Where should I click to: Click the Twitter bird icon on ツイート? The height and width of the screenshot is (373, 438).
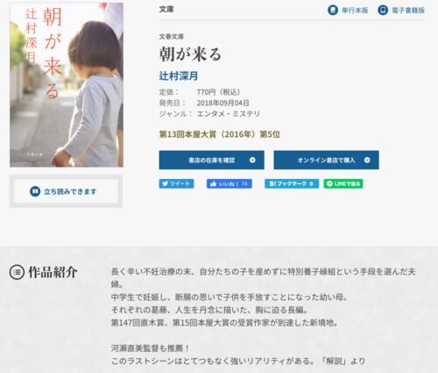pyautogui.click(x=166, y=183)
